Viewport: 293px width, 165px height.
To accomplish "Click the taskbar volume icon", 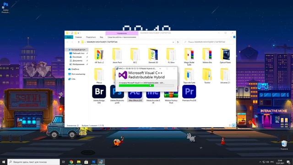I will pyautogui.click(x=268, y=162).
